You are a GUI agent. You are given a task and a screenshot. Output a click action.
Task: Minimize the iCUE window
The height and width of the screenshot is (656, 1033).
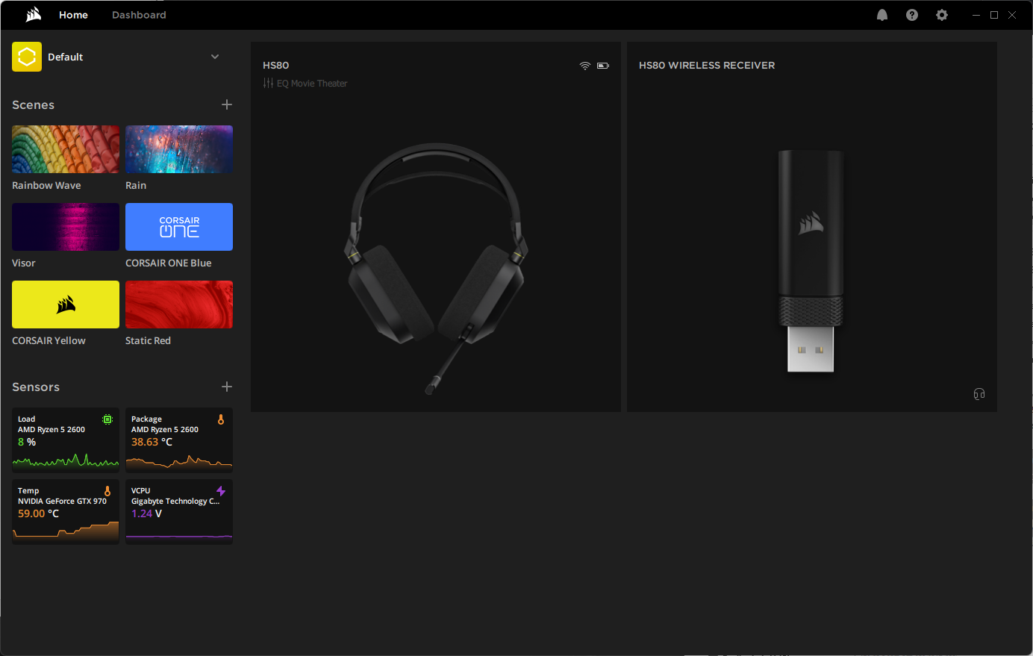976,15
